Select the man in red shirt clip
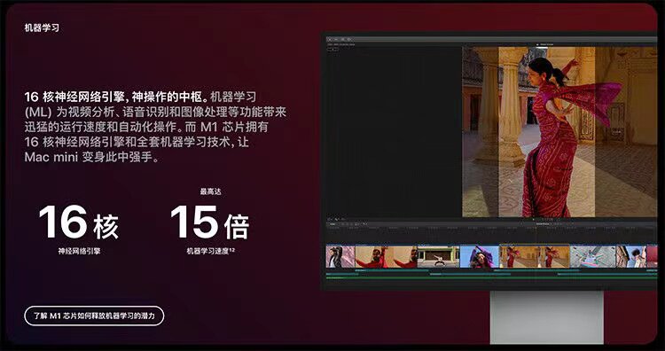This screenshot has height=351, width=665. point(386,257)
